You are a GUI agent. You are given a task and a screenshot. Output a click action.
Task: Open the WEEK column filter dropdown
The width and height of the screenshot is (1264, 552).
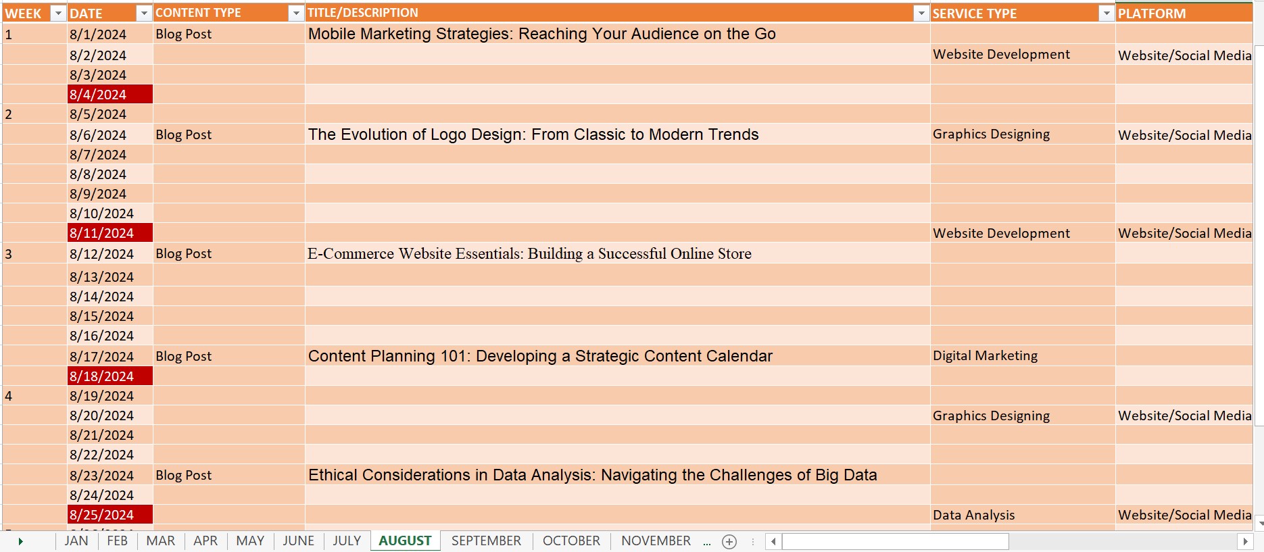click(59, 14)
